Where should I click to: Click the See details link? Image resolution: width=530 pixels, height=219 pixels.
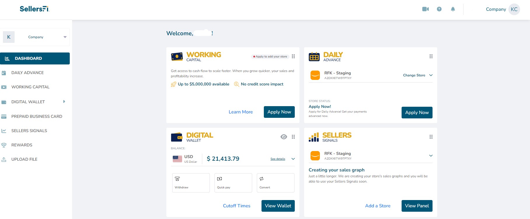278,159
